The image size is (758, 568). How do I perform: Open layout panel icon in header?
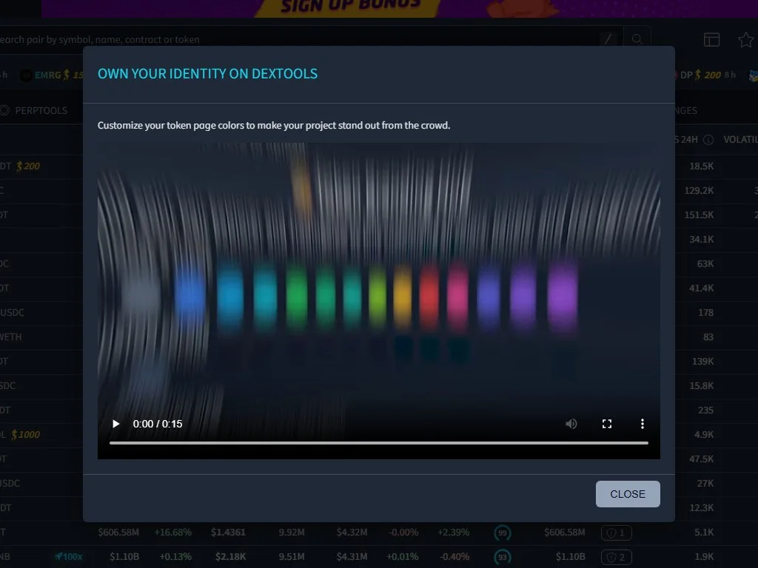(711, 40)
